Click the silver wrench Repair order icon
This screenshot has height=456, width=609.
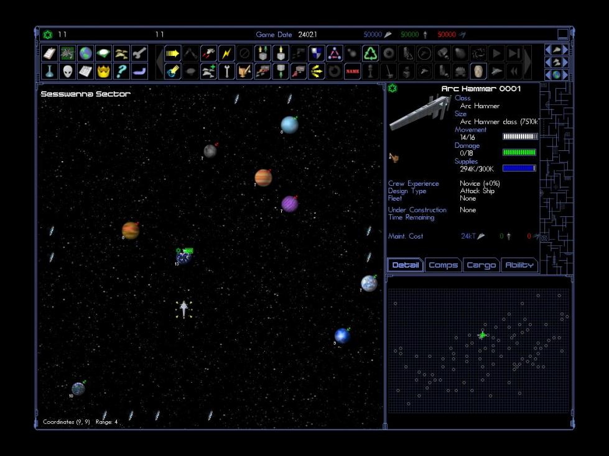pyautogui.click(x=226, y=71)
